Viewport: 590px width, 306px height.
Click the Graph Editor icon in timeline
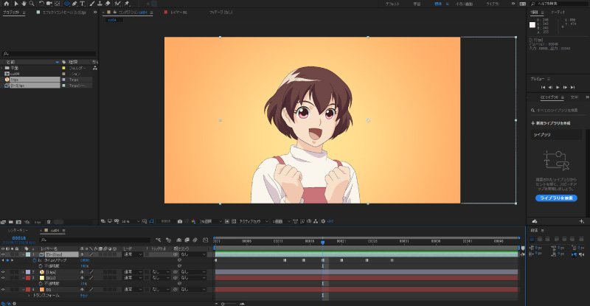pos(205,240)
